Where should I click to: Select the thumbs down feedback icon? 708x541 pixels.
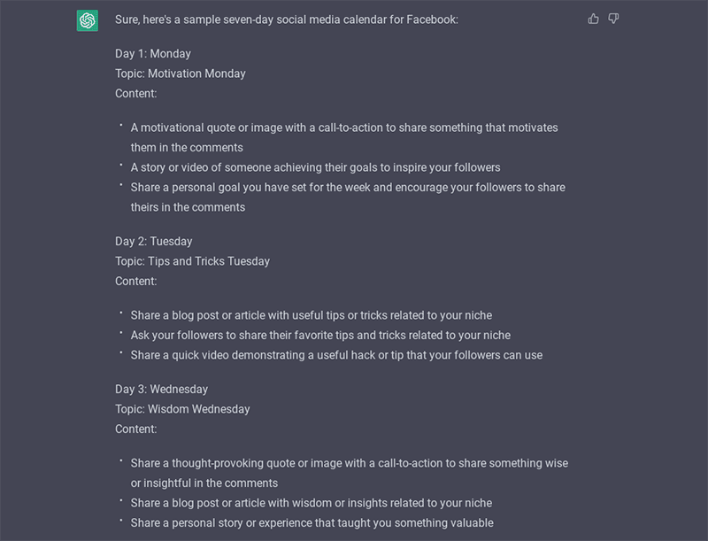point(614,18)
